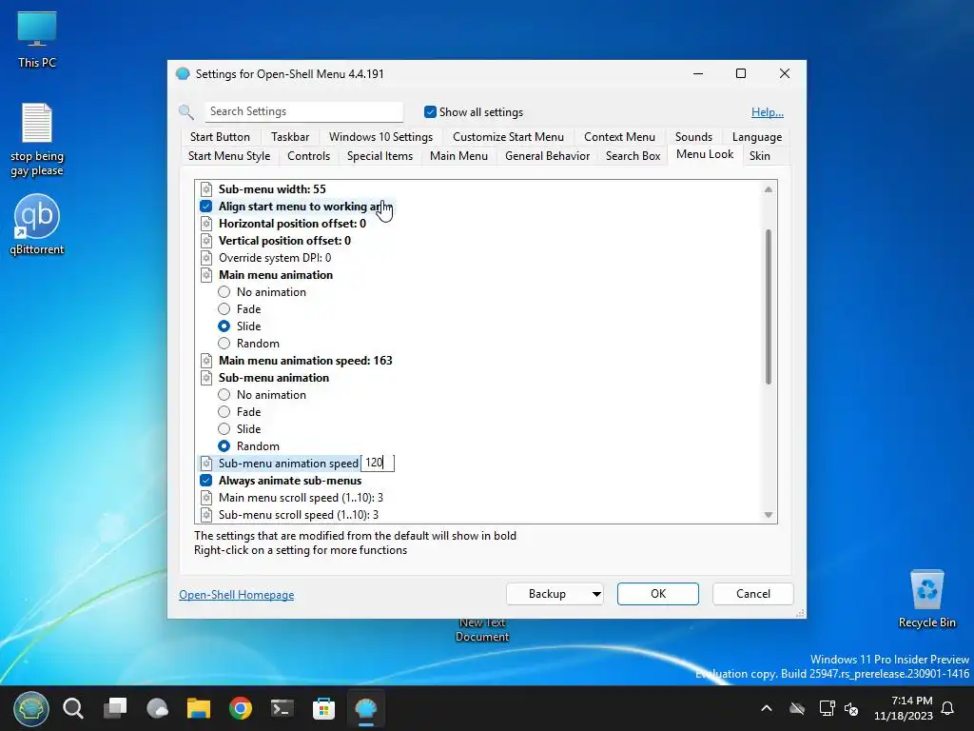Click the Open-Shell taskbar icon
The height and width of the screenshot is (731, 974).
click(x=366, y=708)
